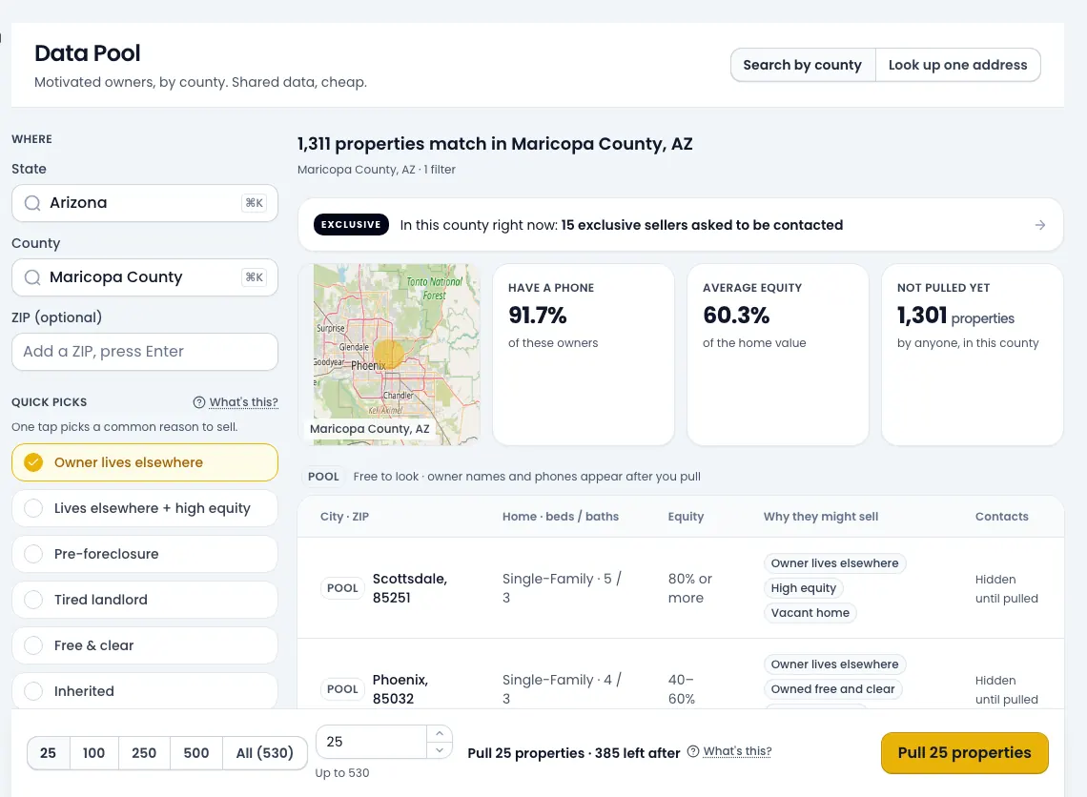Click the Owned free and clear tag
Image resolution: width=1087 pixels, height=797 pixels.
(x=832, y=689)
